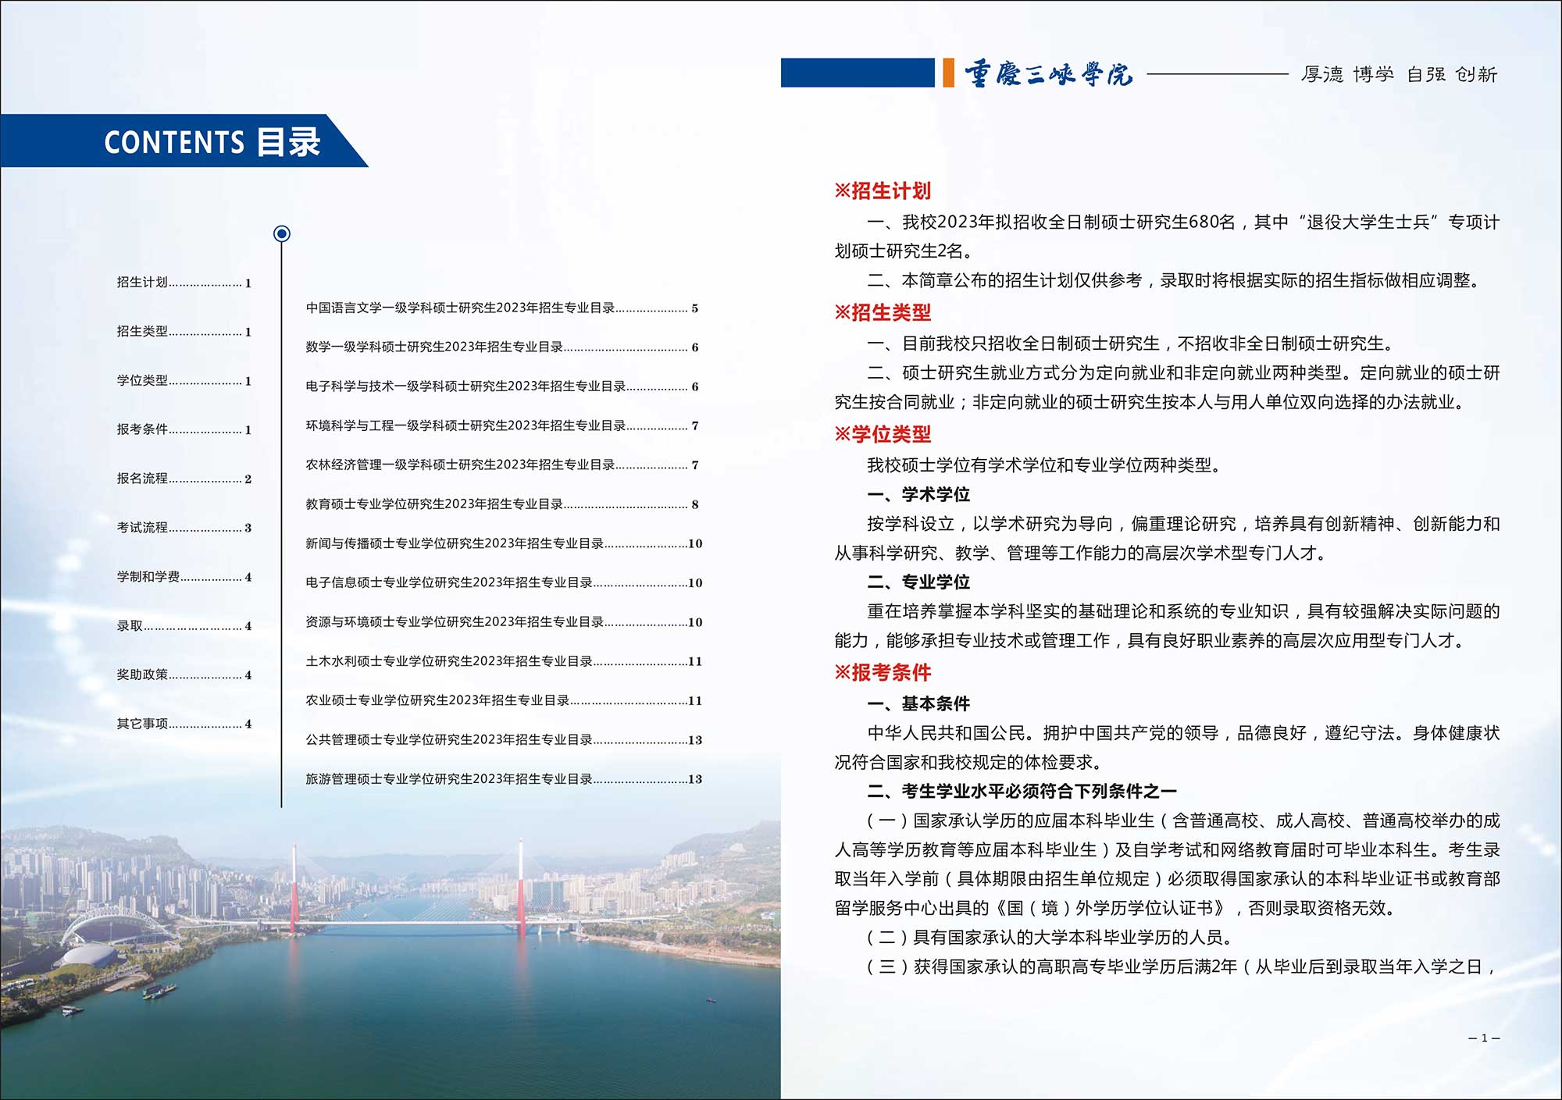This screenshot has width=1562, height=1100.
Task: Open 数学一级学科硕士研究生 catalog entry
Action: (x=502, y=347)
